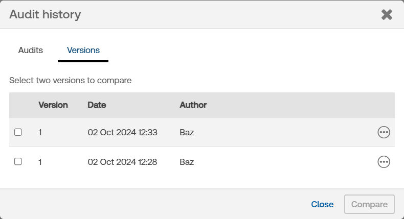Select the date 02 Oct 2024 12:28
Image resolution: width=404 pixels, height=219 pixels.
click(x=122, y=162)
